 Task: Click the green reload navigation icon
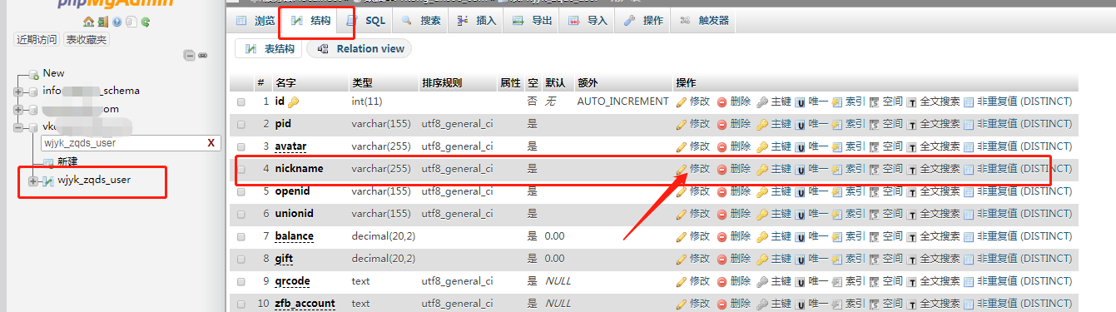point(145,22)
